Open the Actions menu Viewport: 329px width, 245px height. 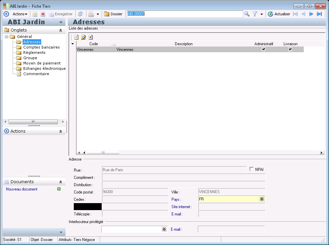20,14
